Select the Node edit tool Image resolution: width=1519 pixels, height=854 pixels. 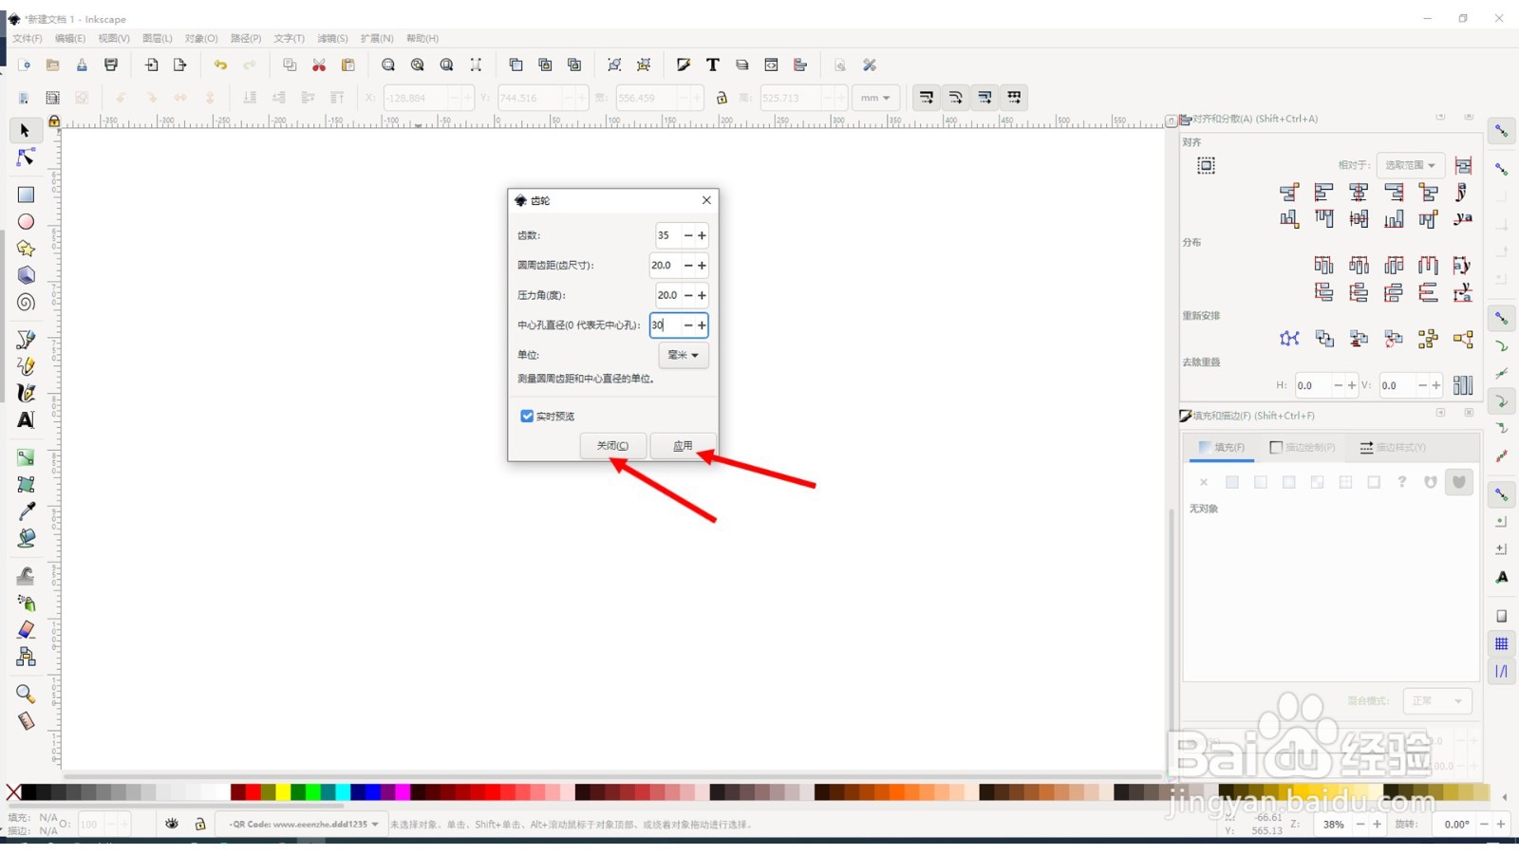coord(26,158)
